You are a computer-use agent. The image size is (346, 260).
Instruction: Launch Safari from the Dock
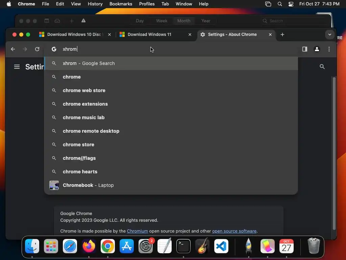[70, 246]
